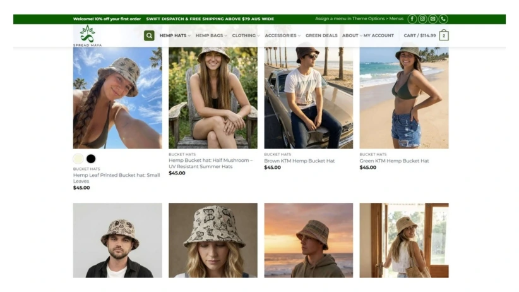519x292 pixels.
Task: Open Accessories menu item
Action: click(280, 35)
